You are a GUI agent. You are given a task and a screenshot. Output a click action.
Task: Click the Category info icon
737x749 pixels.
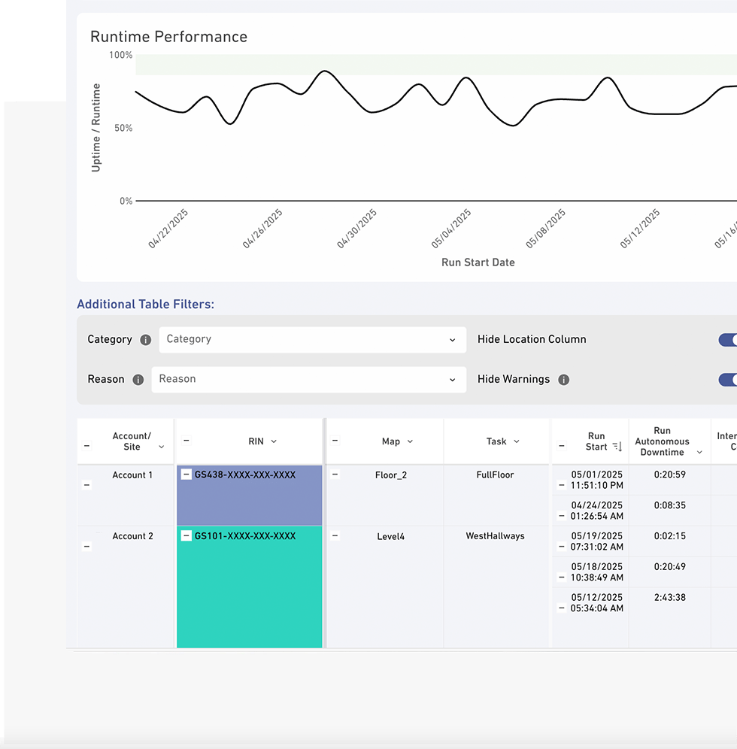click(146, 340)
